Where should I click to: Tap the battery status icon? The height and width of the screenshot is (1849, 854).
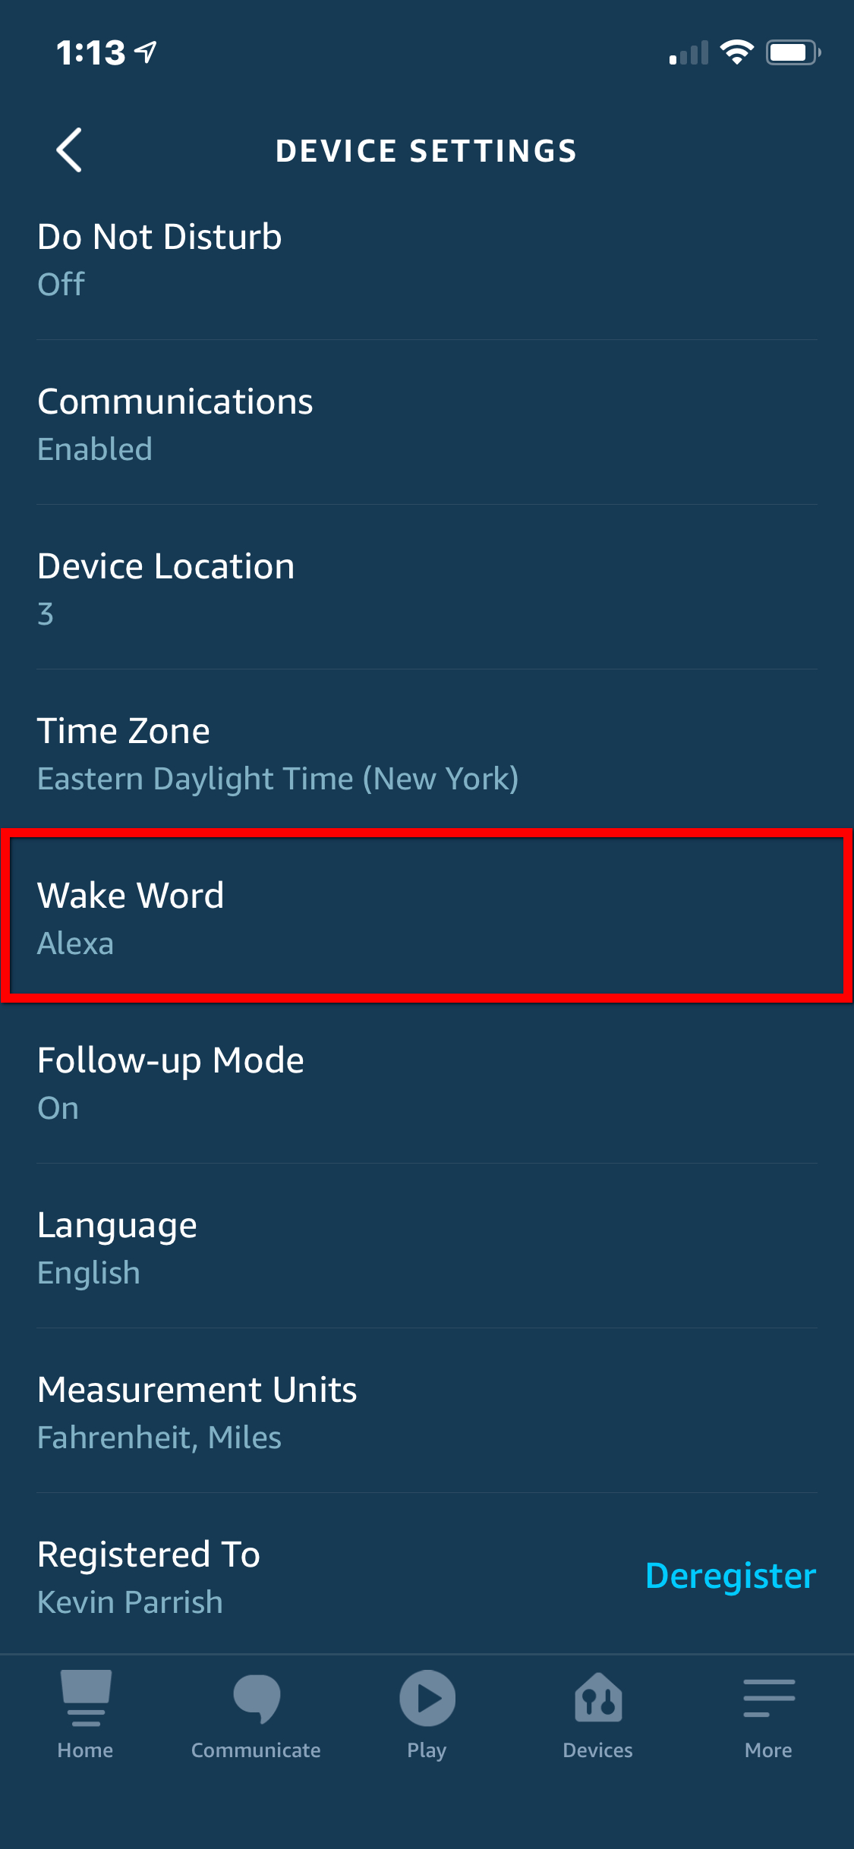tap(793, 52)
